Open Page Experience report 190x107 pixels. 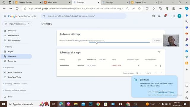[x=15, y=72]
